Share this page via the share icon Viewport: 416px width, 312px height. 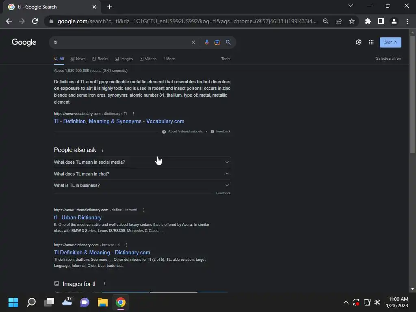point(339,21)
